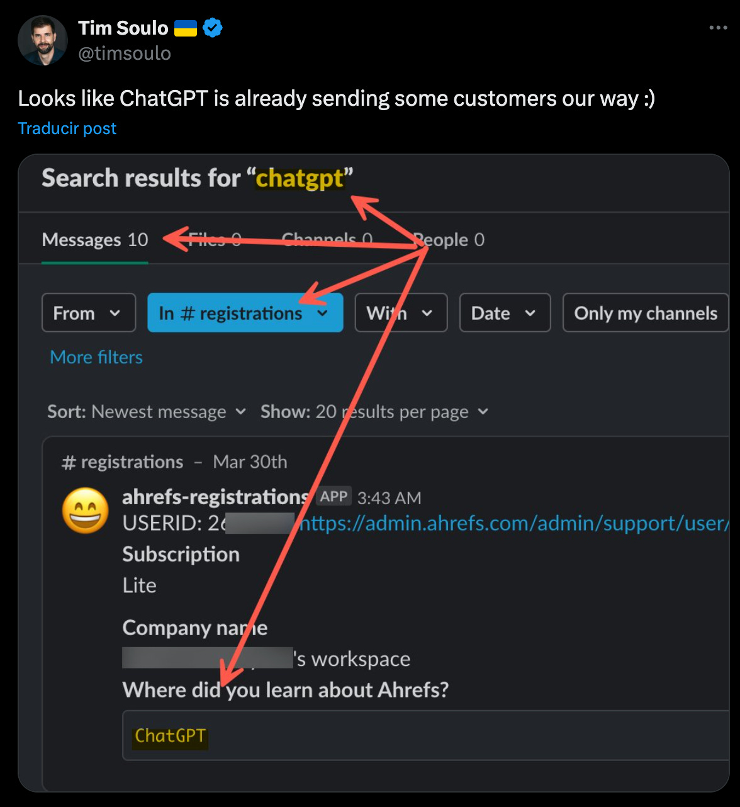Click Tim Soulo's profile avatar

(x=42, y=41)
